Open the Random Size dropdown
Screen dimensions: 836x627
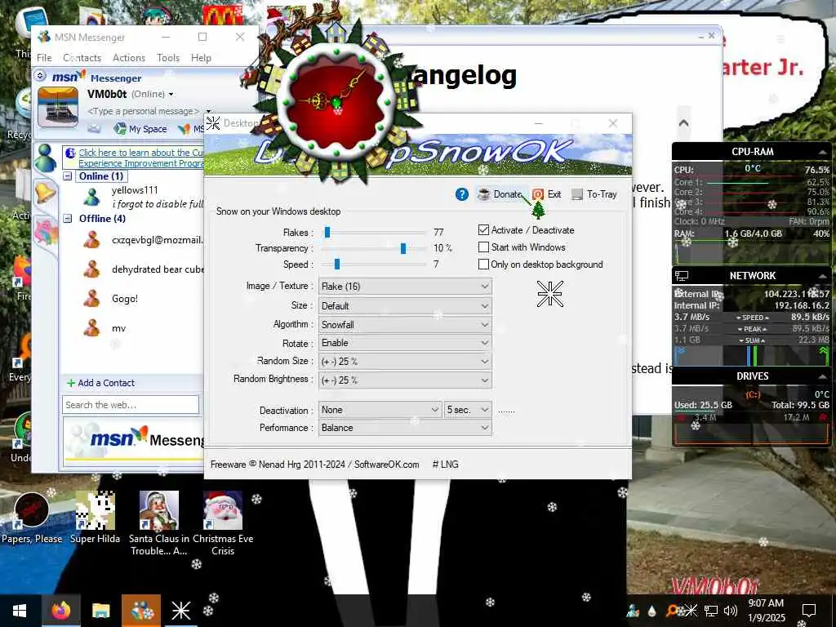click(405, 362)
